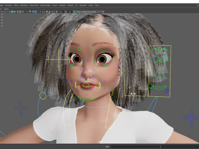Switch viewport to Wireframe display icon
Viewport: 199px width, 149px height.
9,12
